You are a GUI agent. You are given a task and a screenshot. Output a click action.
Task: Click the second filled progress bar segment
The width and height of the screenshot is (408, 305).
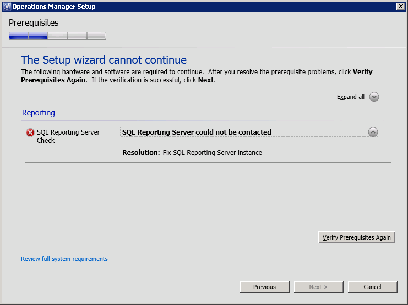pyautogui.click(x=38, y=36)
